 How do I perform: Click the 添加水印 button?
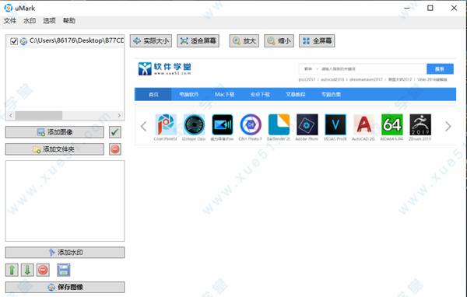65,253
